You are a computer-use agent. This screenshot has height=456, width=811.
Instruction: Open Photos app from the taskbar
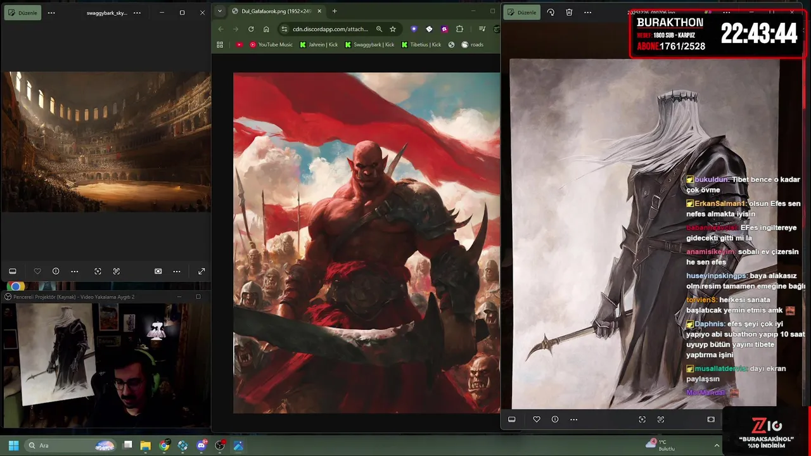click(238, 445)
